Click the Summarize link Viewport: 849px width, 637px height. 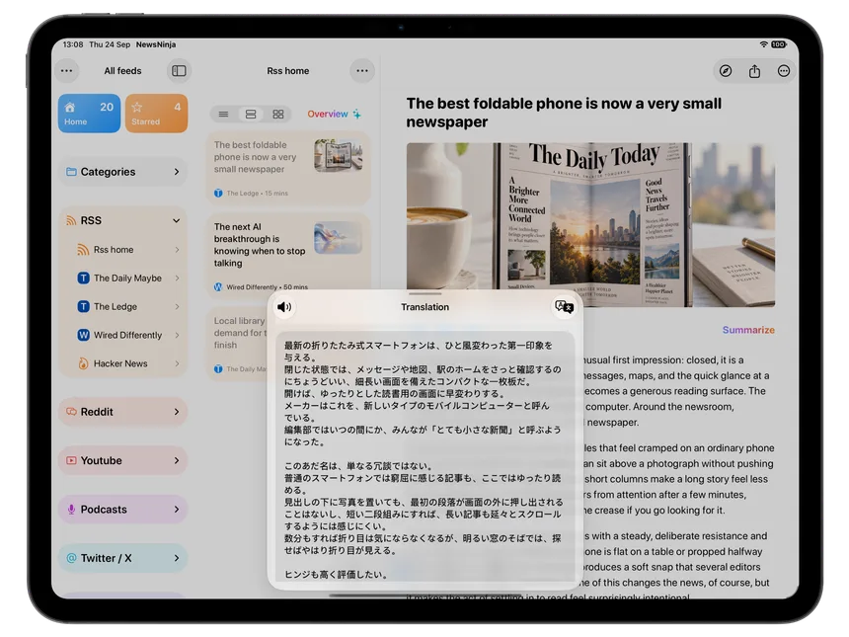click(x=748, y=330)
